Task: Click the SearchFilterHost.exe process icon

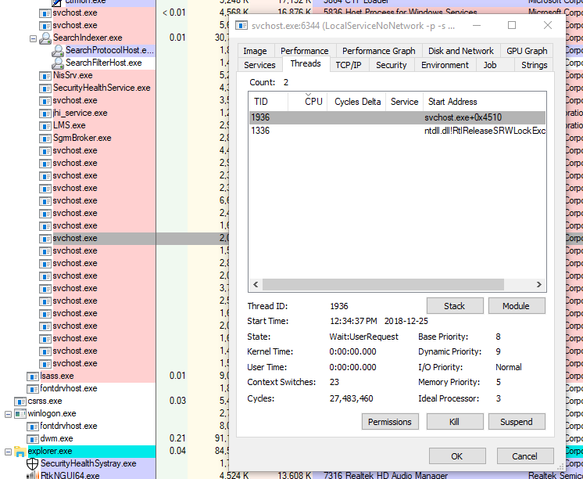Action: [x=58, y=63]
